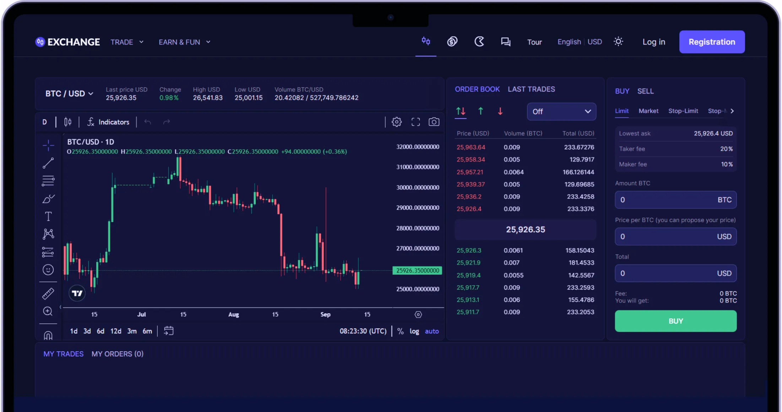Select the emoji/sticker tool

coord(48,269)
